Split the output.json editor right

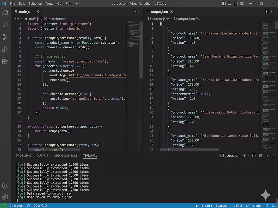pos(266,12)
